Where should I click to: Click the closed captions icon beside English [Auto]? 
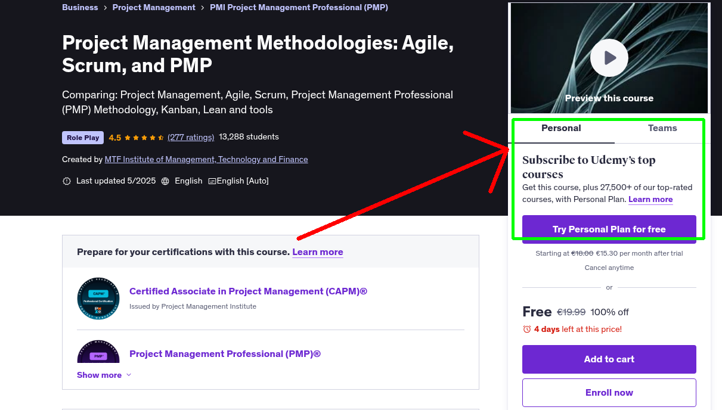tap(212, 181)
